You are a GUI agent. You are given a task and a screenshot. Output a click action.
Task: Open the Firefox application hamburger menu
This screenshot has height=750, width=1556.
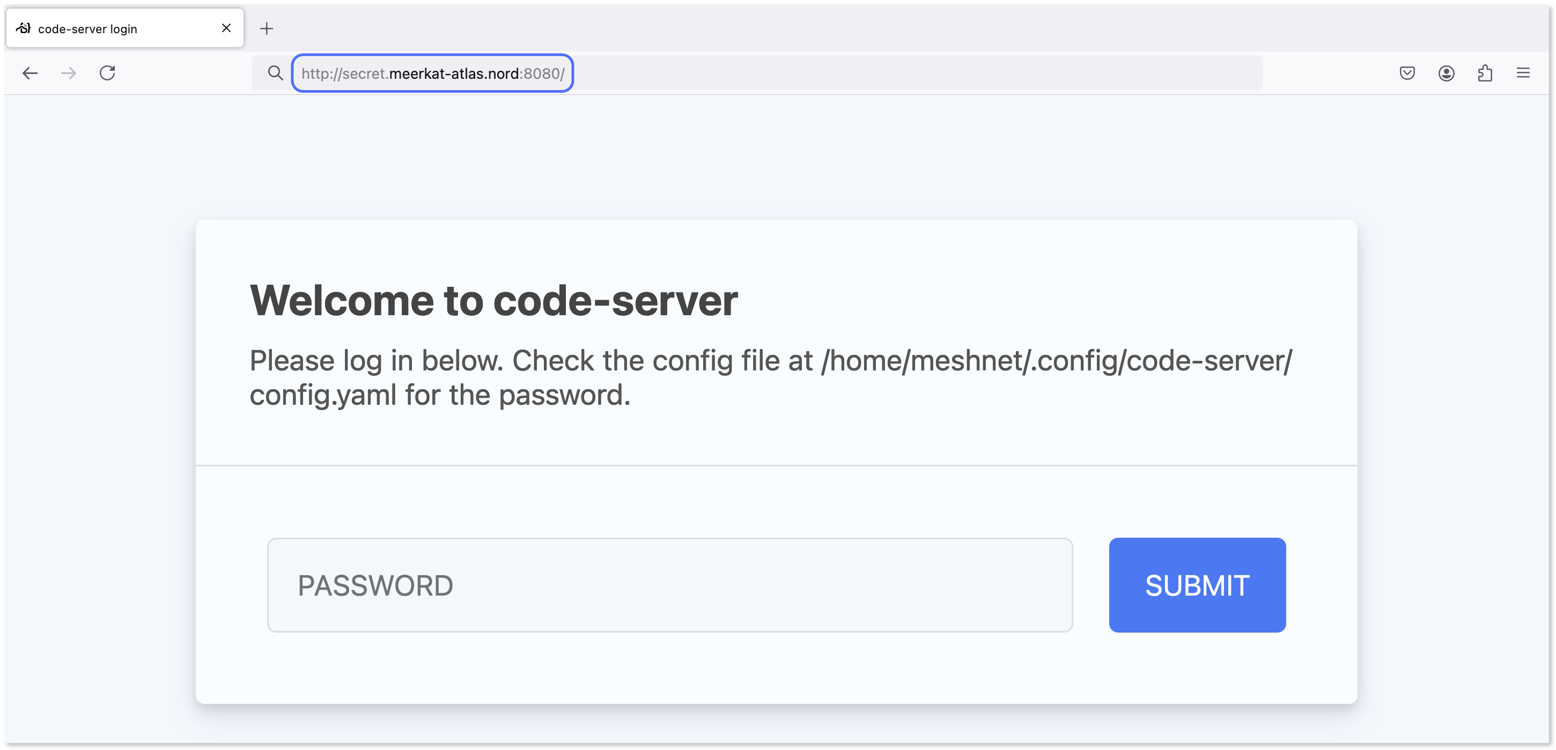point(1524,72)
